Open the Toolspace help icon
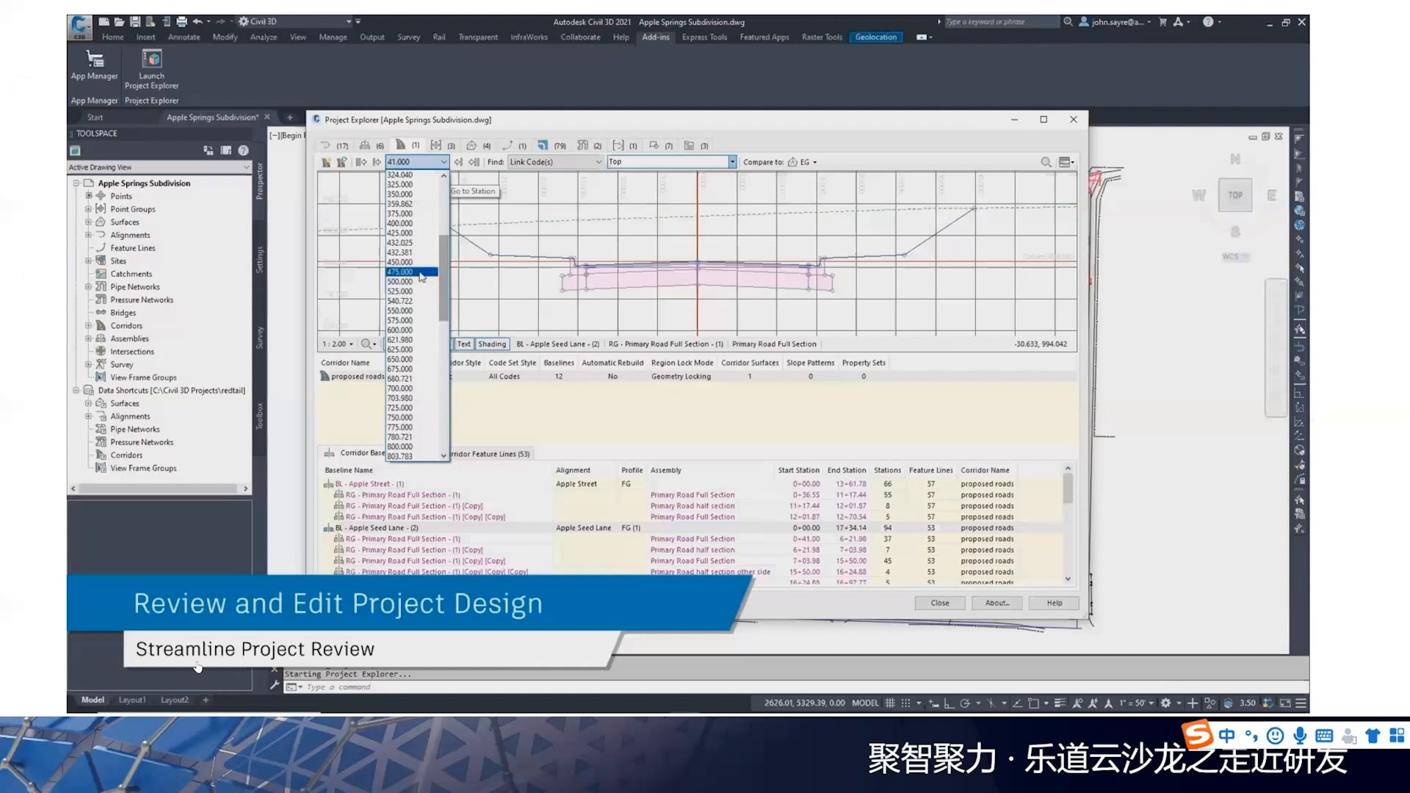This screenshot has height=793, width=1410. pyautogui.click(x=243, y=151)
